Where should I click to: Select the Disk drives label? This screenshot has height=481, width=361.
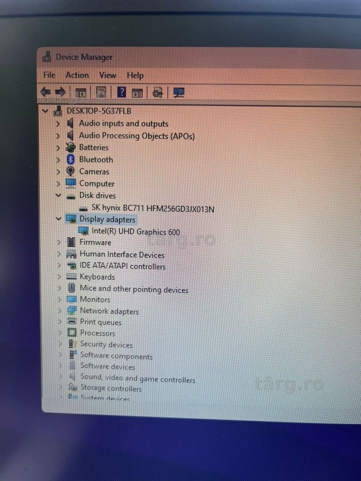click(97, 195)
